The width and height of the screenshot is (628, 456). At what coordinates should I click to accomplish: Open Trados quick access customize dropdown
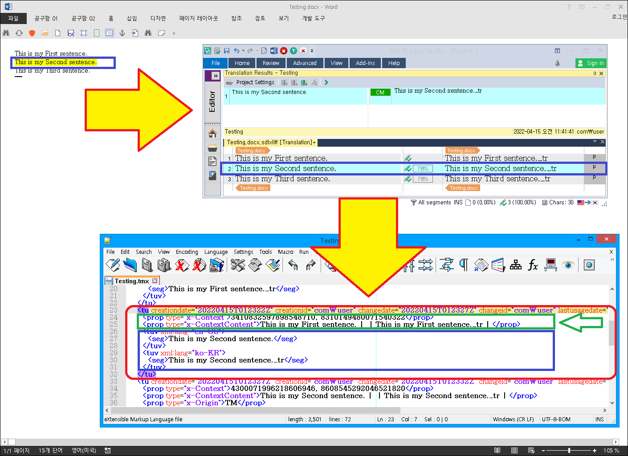[x=312, y=51]
